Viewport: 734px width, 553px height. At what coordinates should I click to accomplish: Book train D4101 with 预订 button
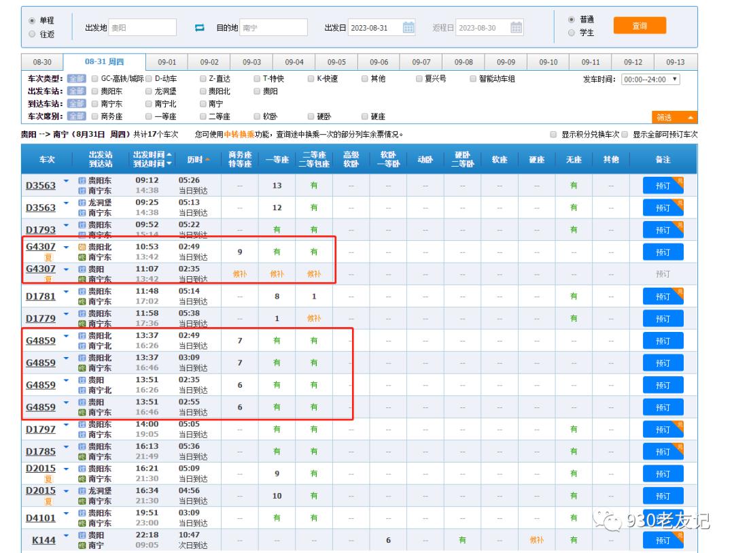click(x=663, y=518)
